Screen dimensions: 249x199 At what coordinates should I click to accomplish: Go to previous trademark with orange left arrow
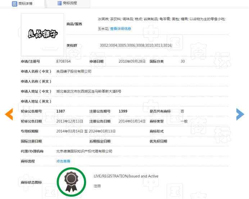point(9,114)
